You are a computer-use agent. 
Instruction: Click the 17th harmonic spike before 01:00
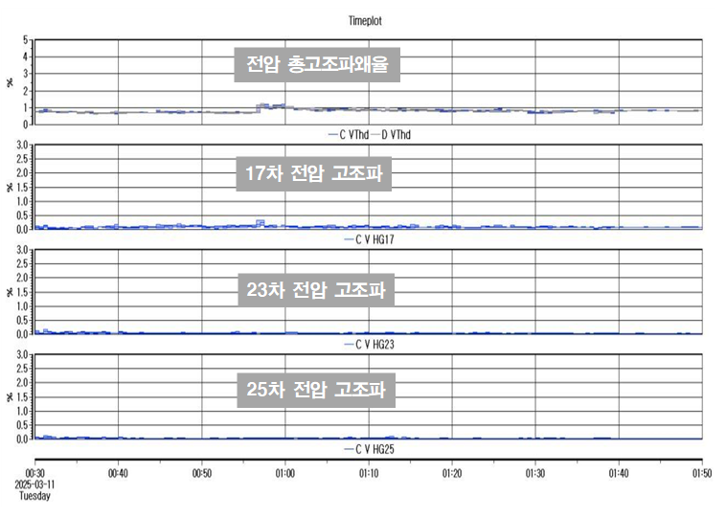[260, 222]
